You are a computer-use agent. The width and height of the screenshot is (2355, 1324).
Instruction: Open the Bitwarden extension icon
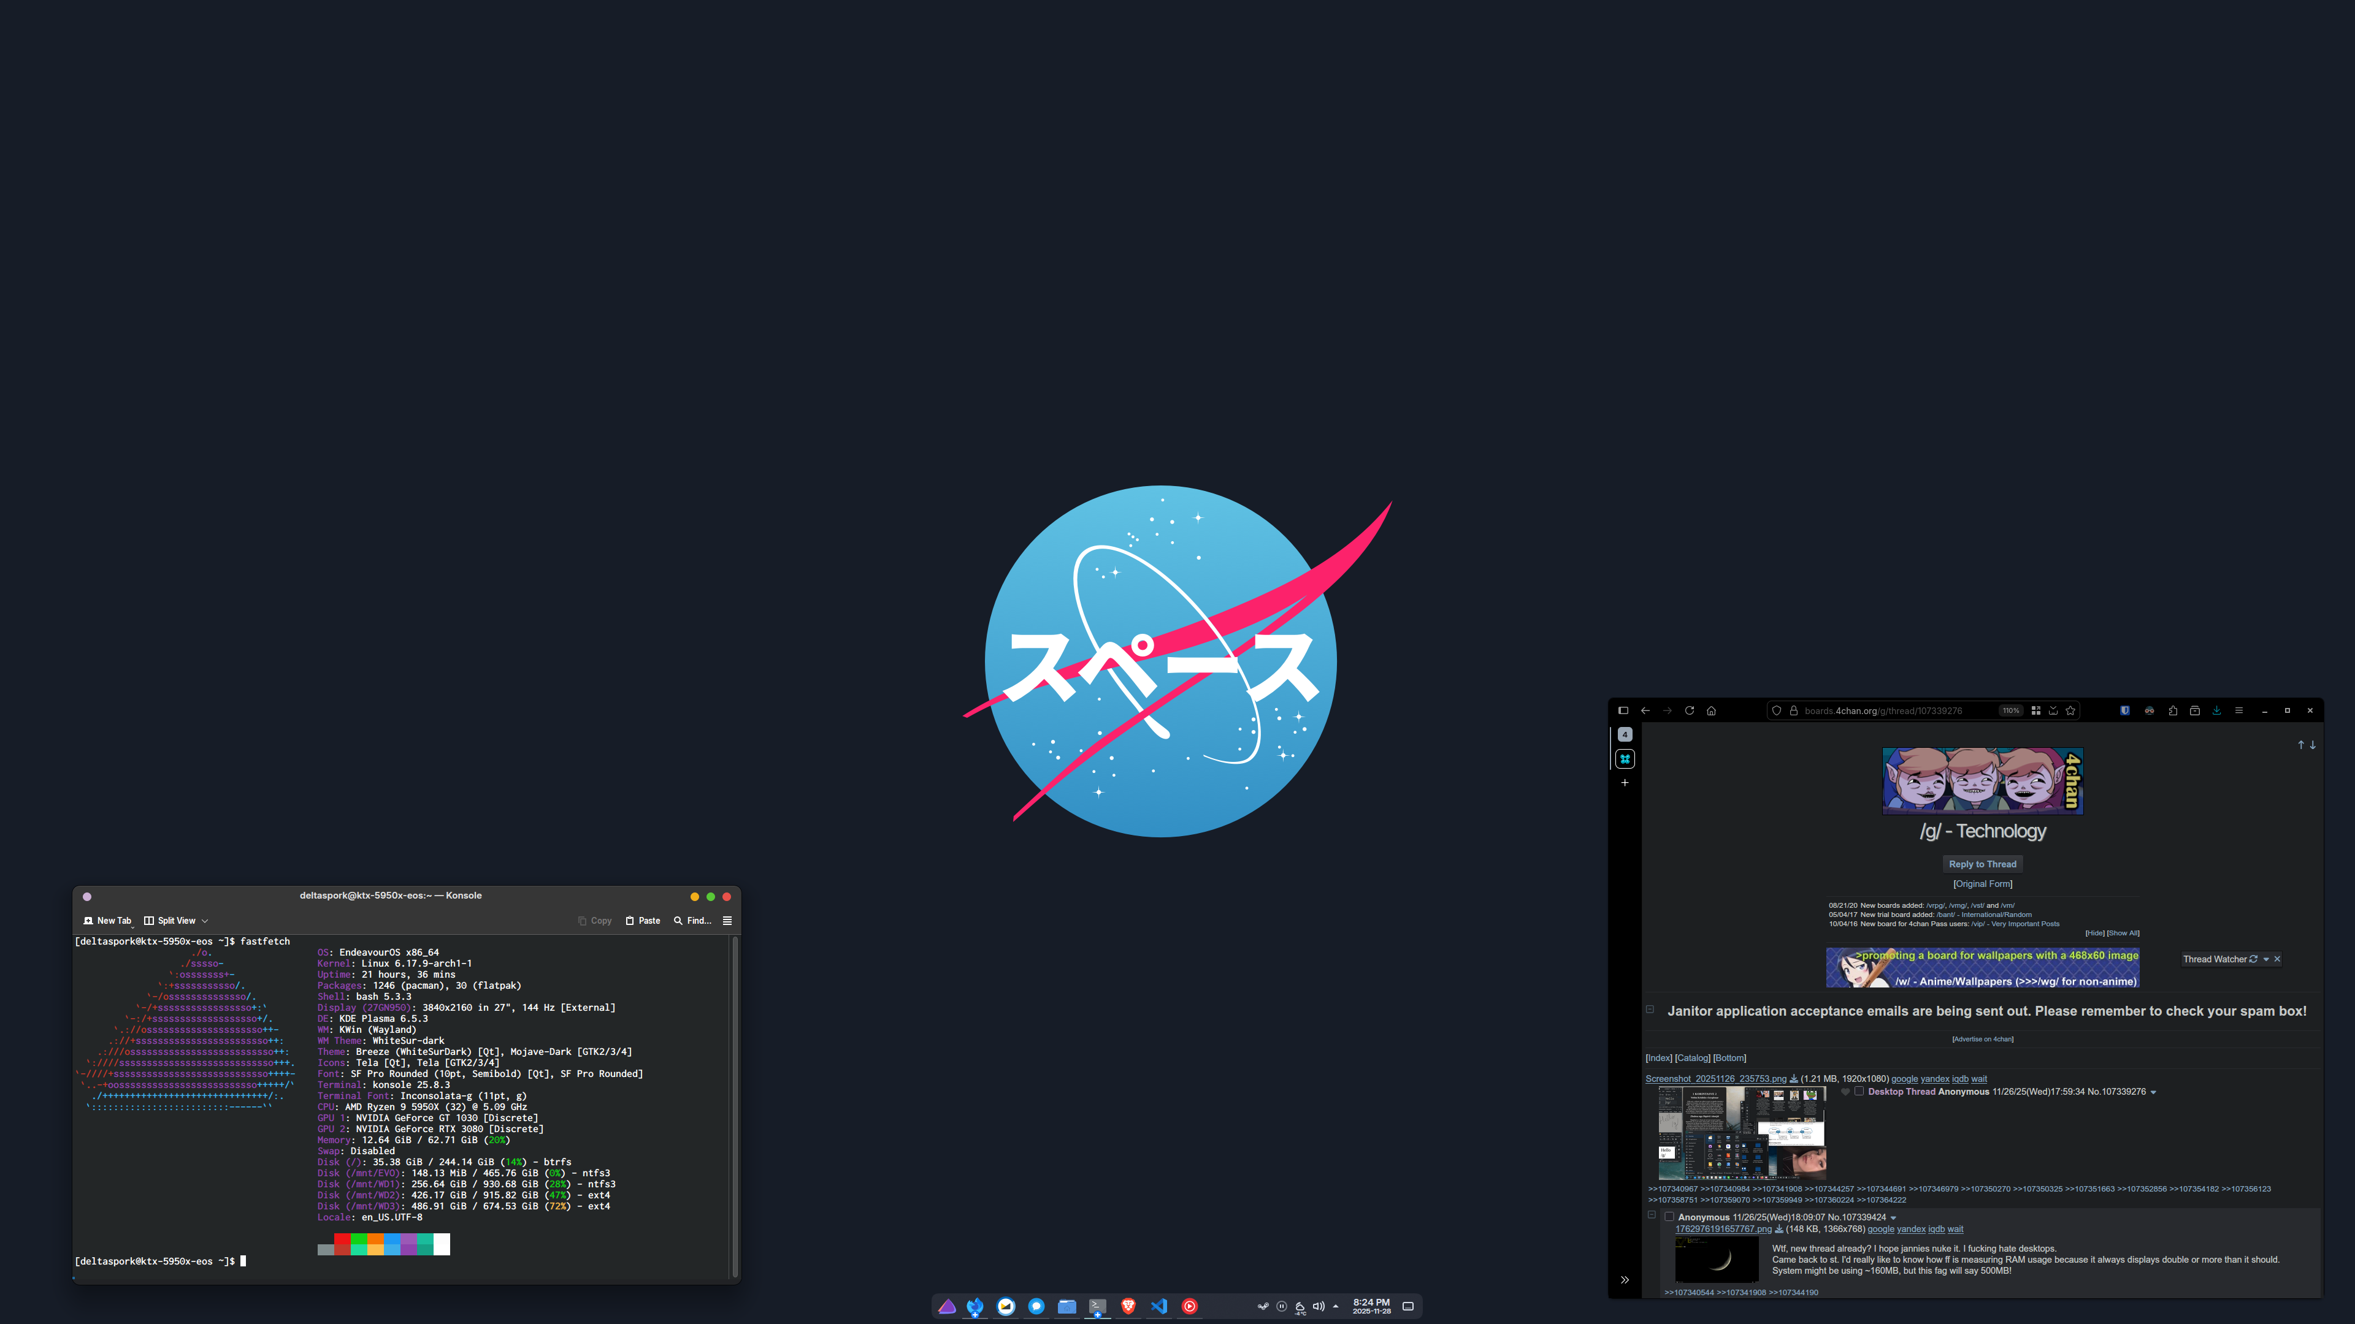pos(2124,711)
